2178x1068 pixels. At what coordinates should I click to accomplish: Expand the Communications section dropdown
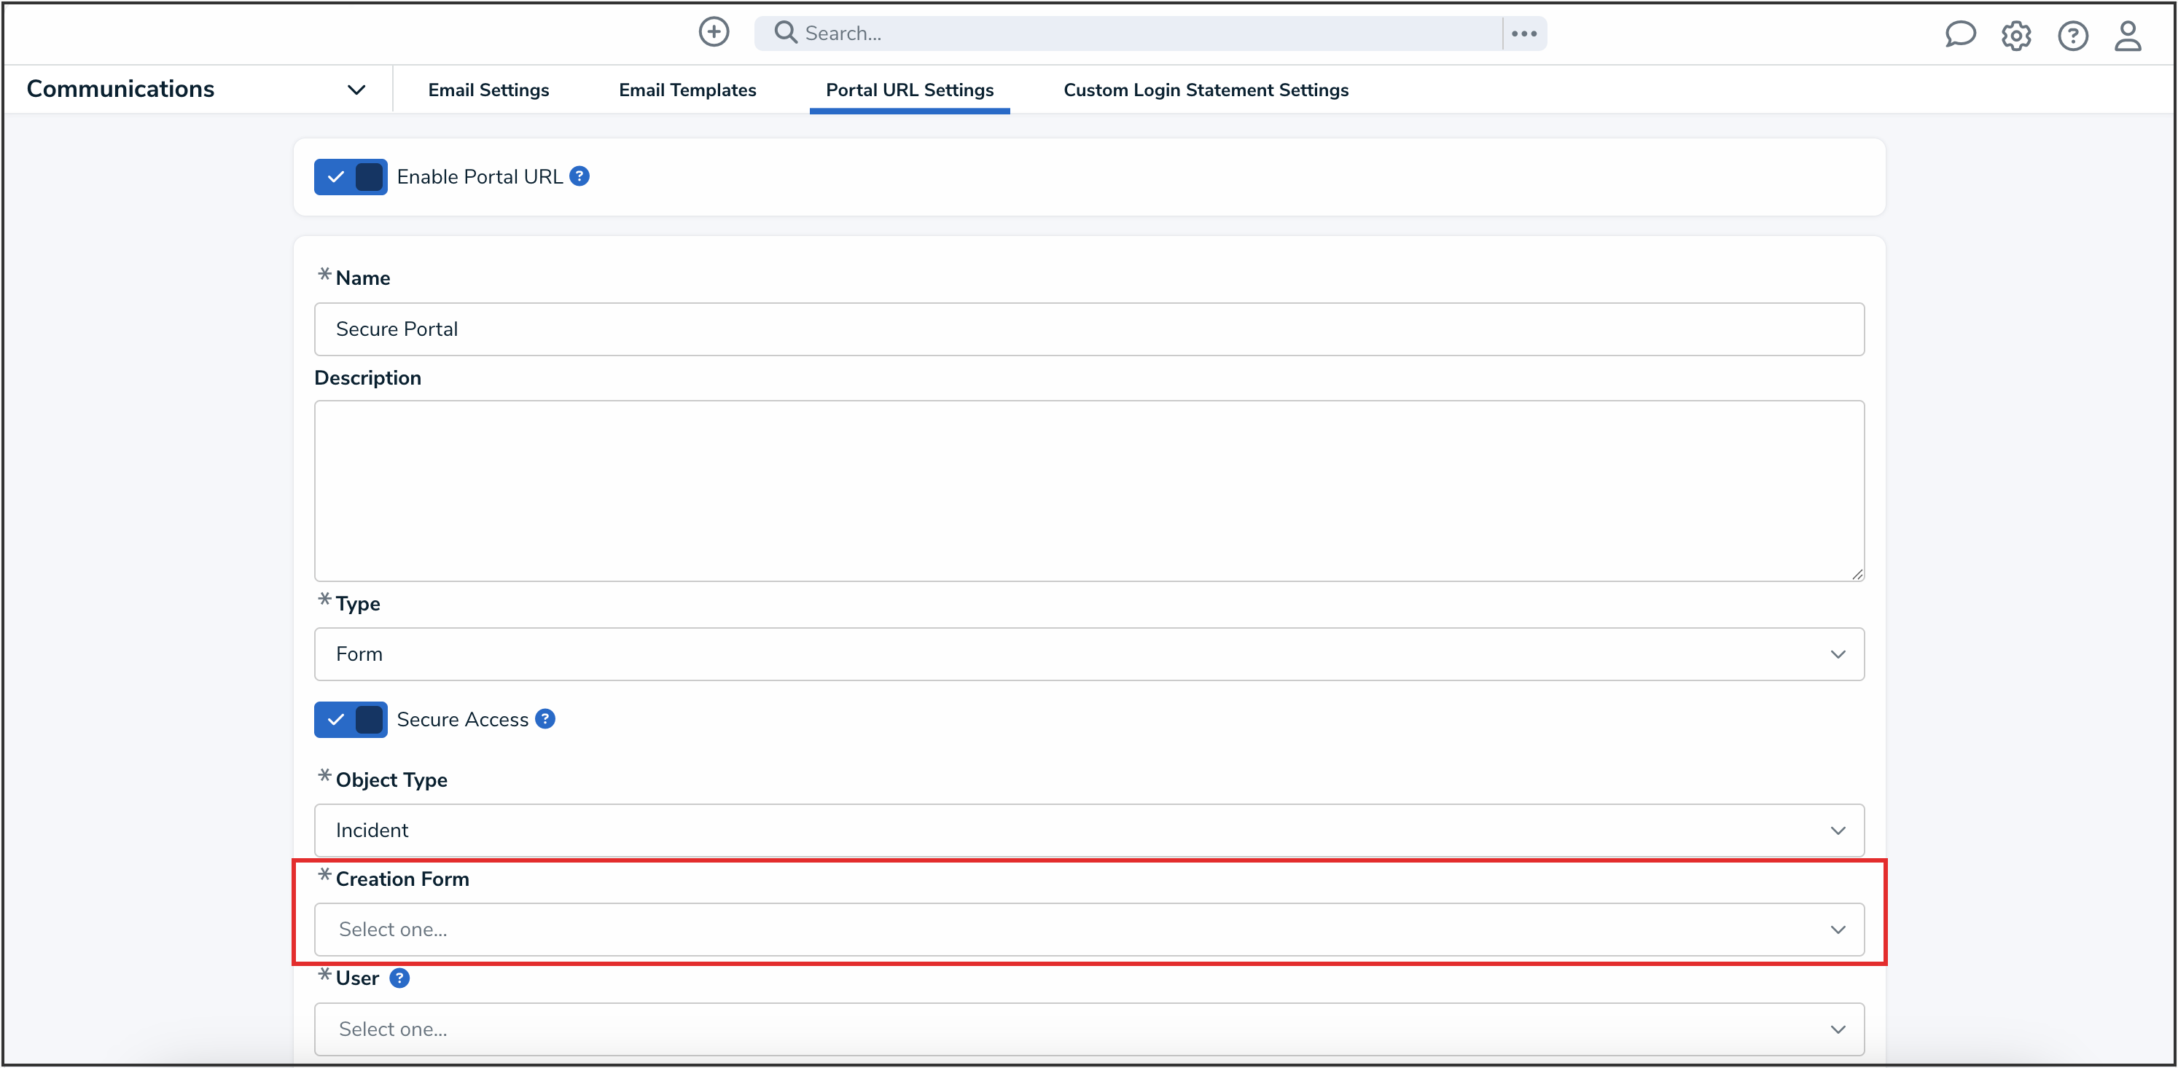coord(356,90)
